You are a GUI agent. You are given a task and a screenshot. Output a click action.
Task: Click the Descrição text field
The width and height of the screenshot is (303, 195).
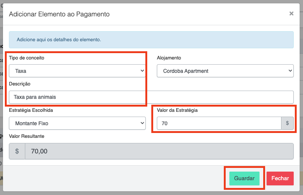(151, 97)
